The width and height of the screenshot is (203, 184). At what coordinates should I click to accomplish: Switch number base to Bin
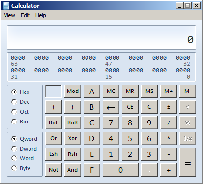click(x=14, y=122)
